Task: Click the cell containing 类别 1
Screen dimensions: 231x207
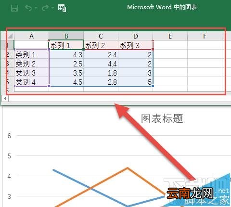Action: pyautogui.click(x=31, y=54)
